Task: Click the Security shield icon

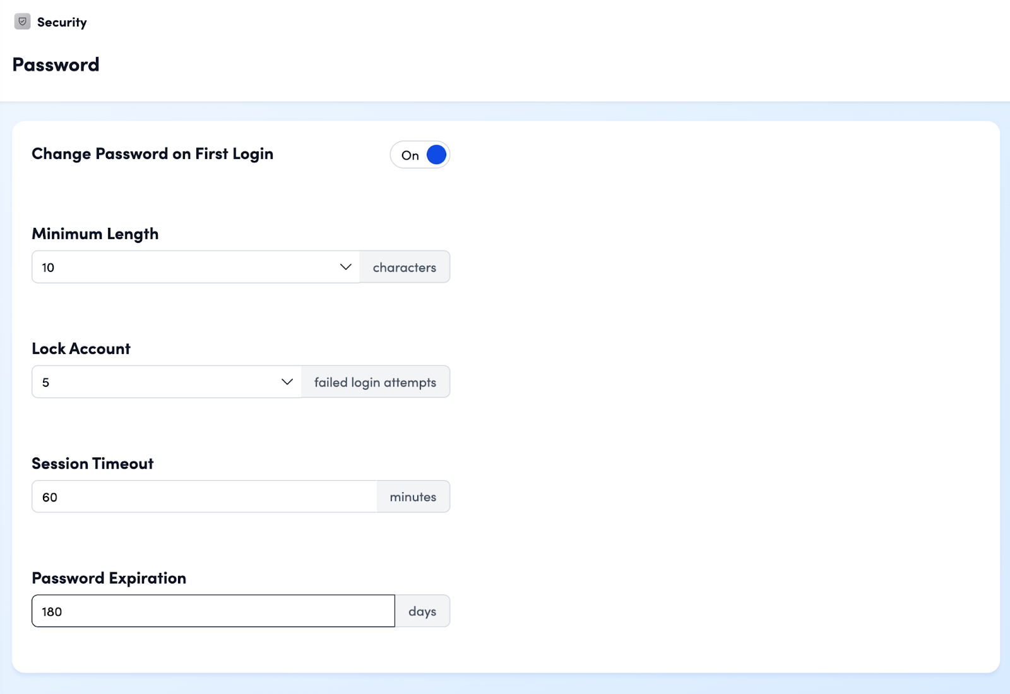Action: coord(22,21)
